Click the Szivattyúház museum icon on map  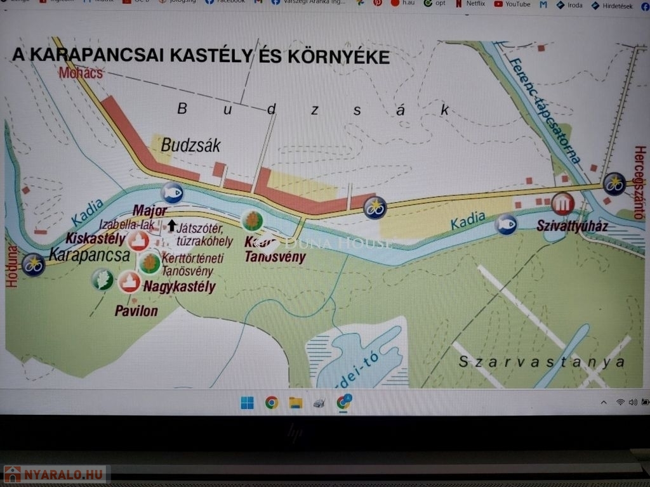pos(562,204)
